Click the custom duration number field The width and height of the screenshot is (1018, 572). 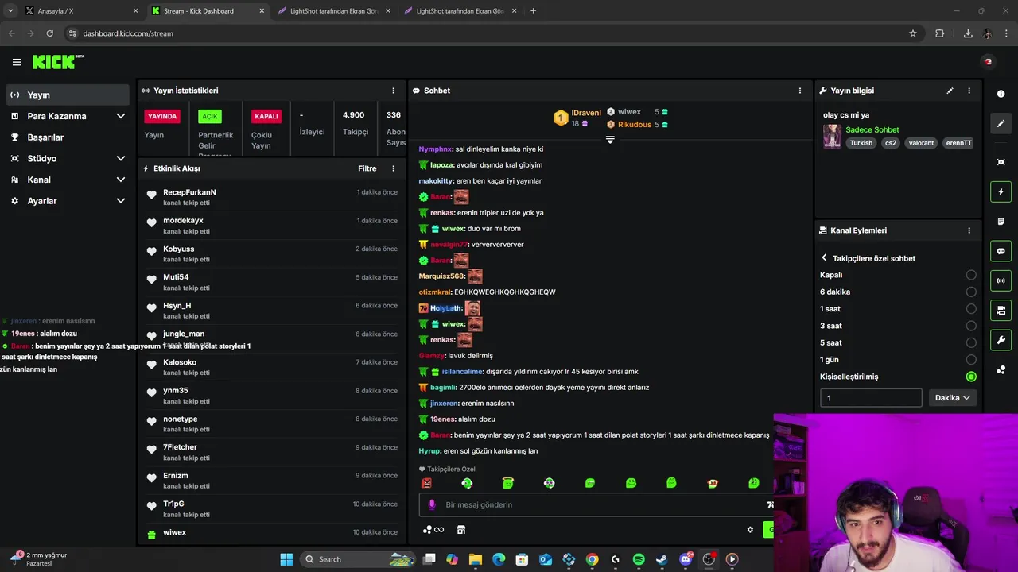[871, 398]
